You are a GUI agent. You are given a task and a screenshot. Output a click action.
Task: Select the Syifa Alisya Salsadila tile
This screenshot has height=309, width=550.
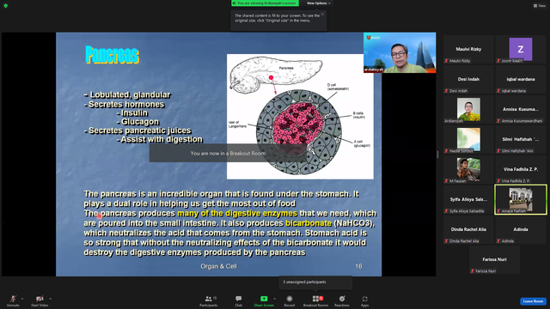pos(468,200)
